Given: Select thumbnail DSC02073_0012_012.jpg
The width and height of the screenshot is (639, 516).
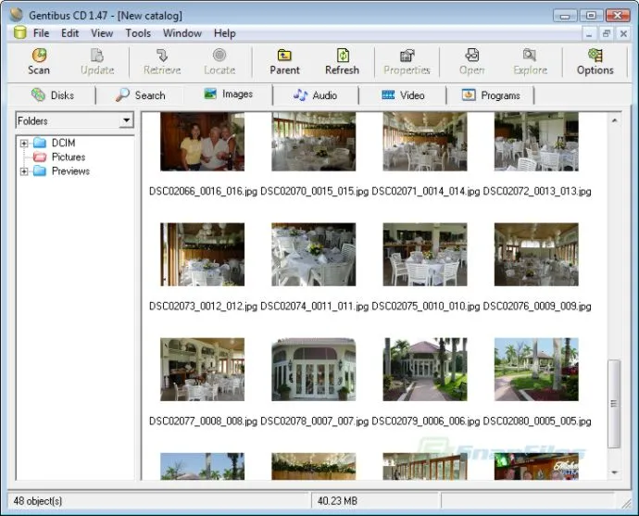Looking at the screenshot, I should [x=202, y=255].
